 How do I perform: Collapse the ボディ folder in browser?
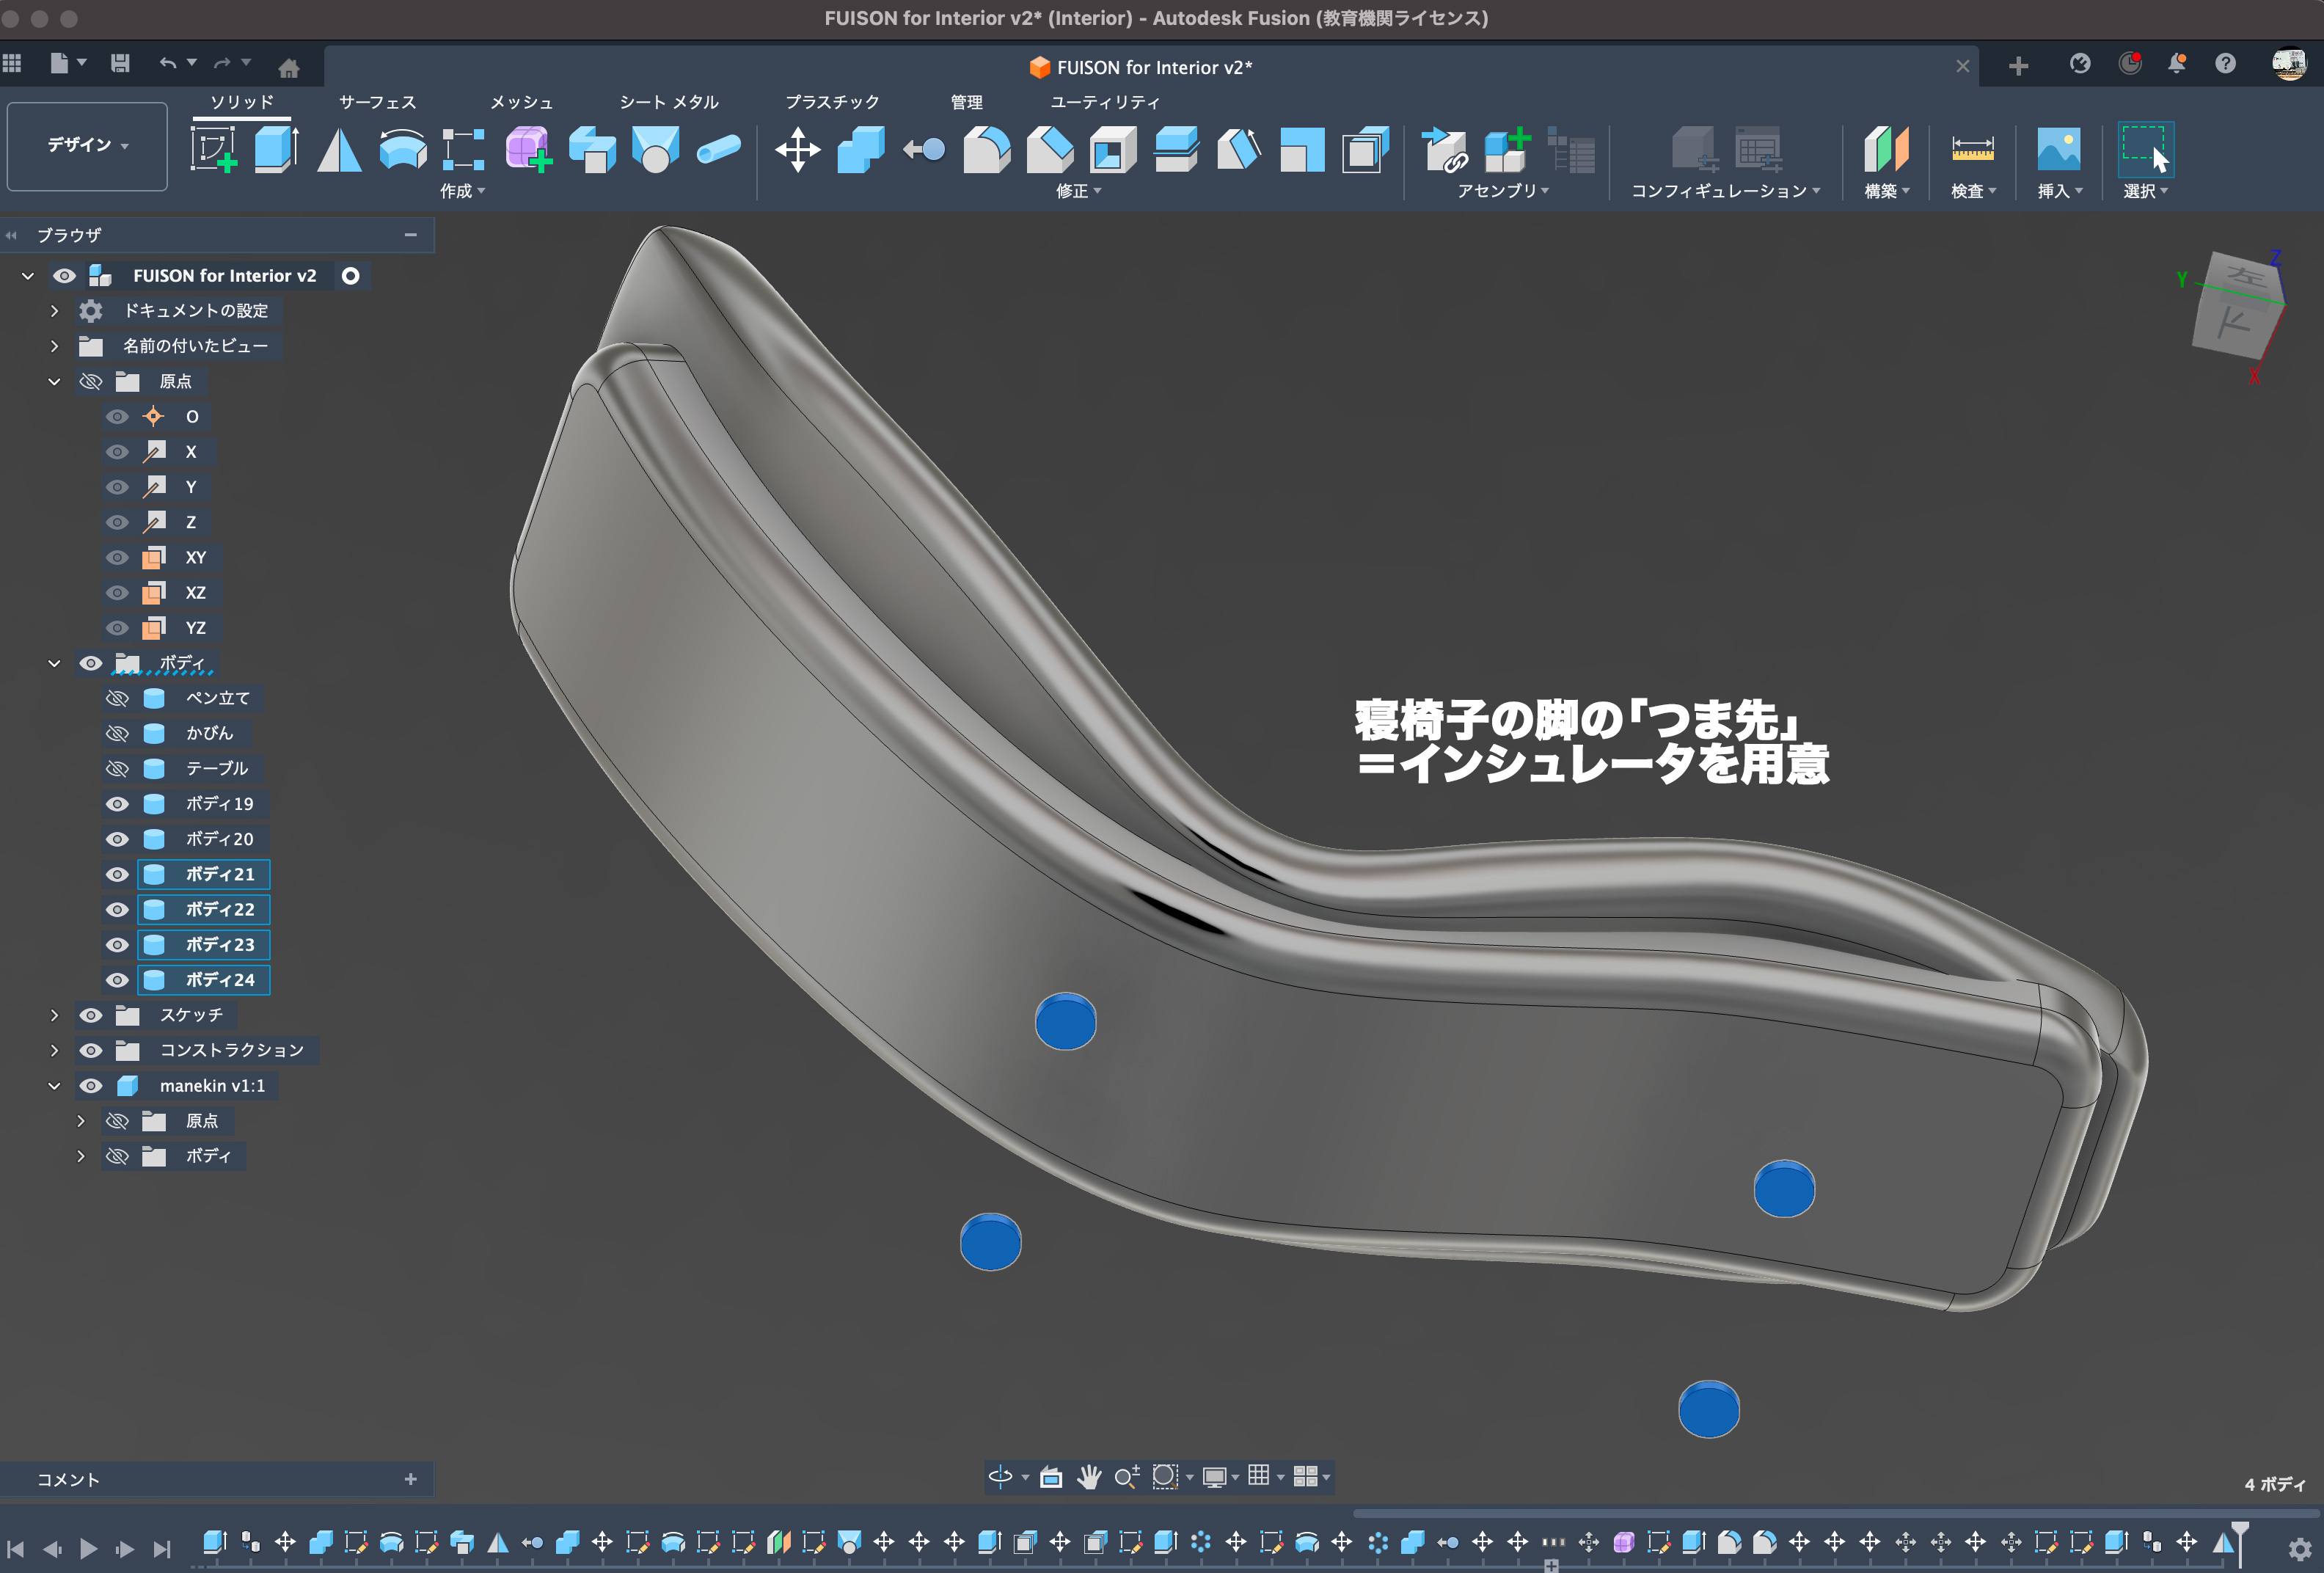[55, 664]
